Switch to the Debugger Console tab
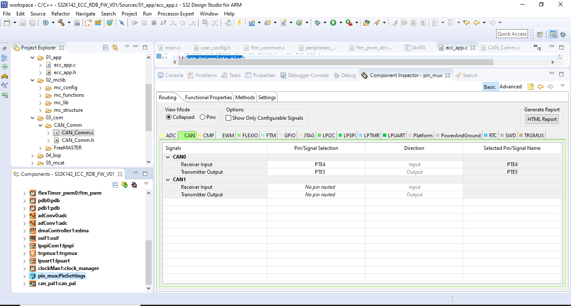Viewport: 571px width, 306px height. click(x=304, y=75)
